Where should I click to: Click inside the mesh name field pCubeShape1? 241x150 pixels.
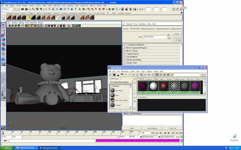(155, 37)
